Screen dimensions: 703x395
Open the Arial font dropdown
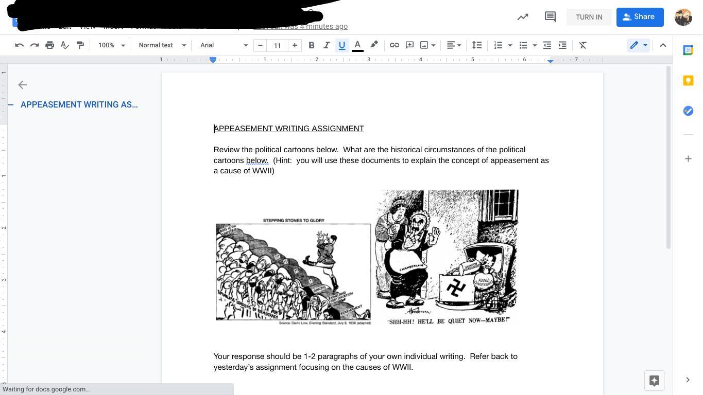(224, 45)
